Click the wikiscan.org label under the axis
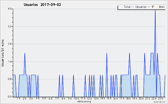Screen dimensions: 168x104 pyautogui.click(x=84, y=101)
